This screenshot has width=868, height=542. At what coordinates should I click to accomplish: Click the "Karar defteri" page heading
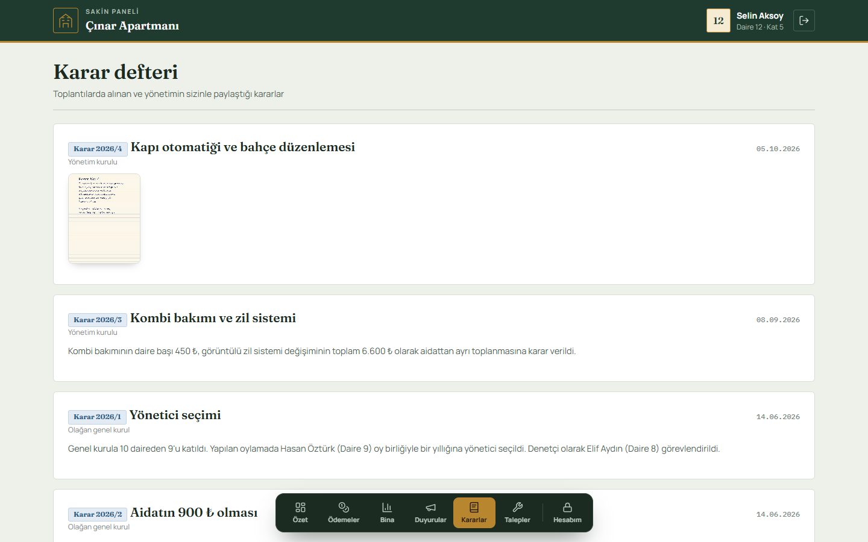point(116,72)
